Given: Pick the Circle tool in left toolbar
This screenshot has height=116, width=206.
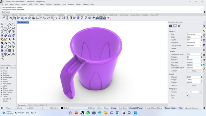Looking at the screenshot, I should click(x=2, y=28).
